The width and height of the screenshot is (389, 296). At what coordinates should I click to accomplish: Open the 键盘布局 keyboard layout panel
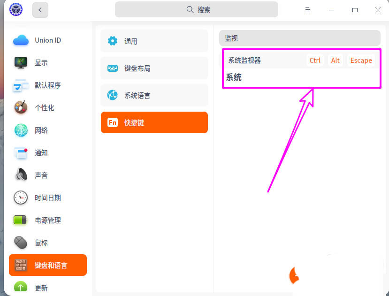point(154,68)
